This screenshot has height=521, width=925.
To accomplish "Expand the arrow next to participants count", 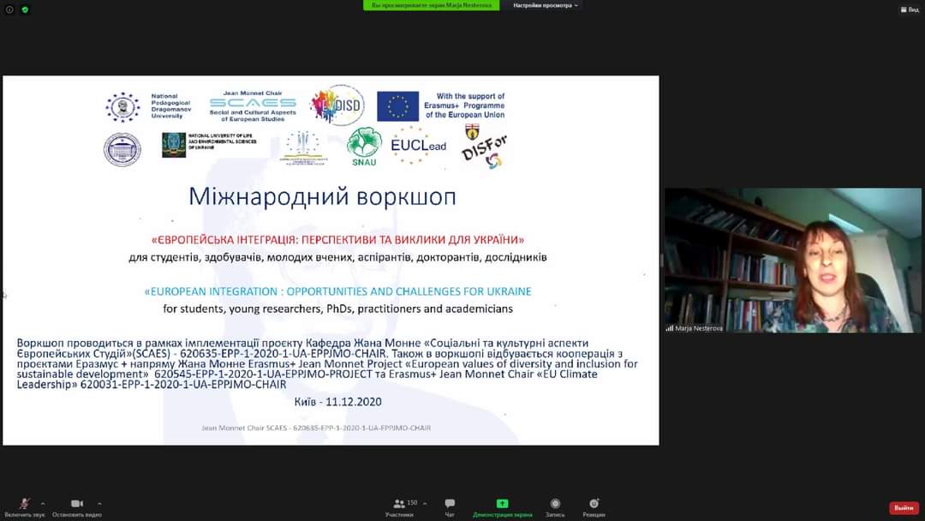I will point(425,503).
